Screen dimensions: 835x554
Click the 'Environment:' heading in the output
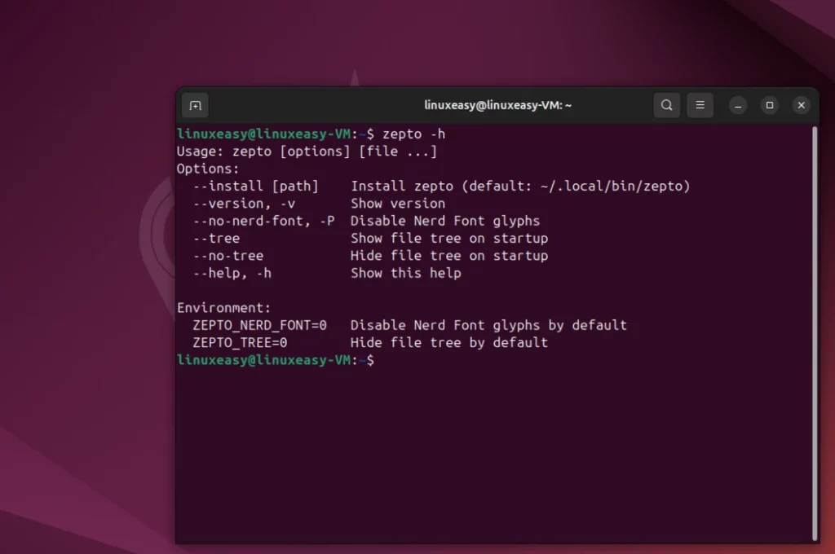(223, 308)
